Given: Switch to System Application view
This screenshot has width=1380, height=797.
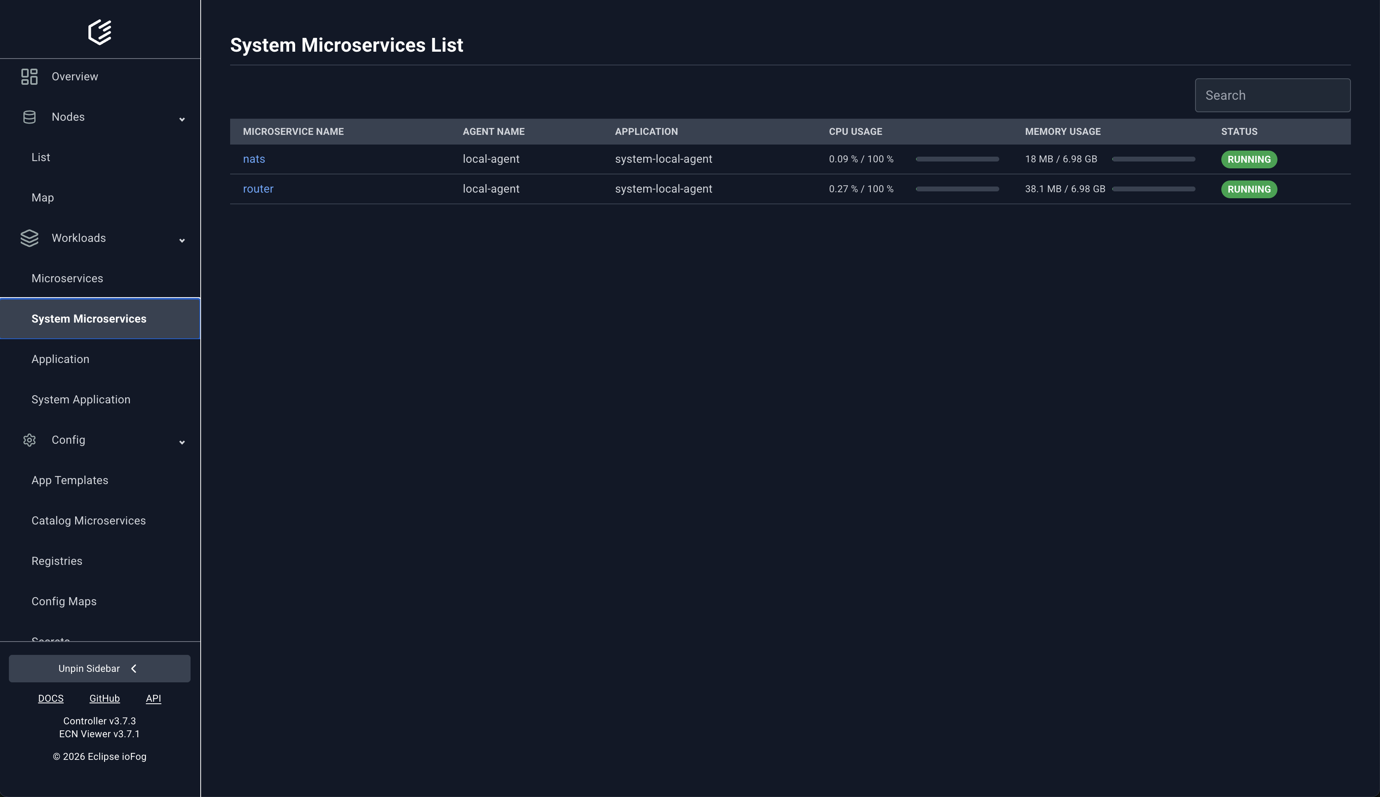Looking at the screenshot, I should (80, 399).
